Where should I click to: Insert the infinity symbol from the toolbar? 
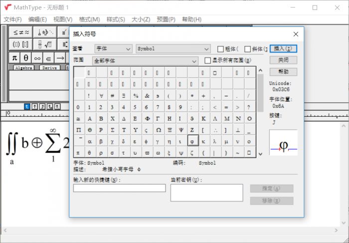(x=38, y=58)
